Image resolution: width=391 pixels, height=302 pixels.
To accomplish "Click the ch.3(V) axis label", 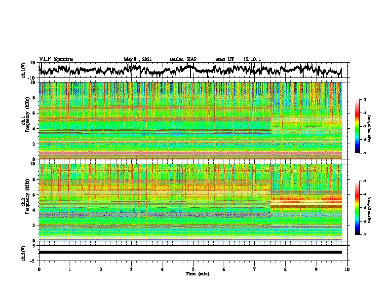I will point(24,253).
